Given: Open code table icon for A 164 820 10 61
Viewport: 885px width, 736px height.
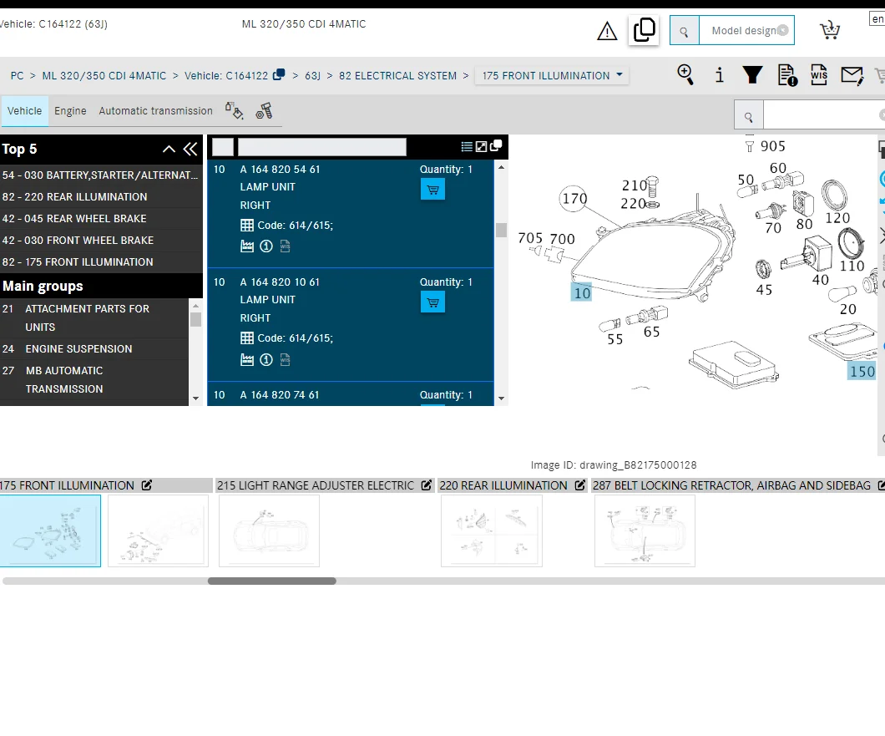Looking at the screenshot, I should (246, 338).
